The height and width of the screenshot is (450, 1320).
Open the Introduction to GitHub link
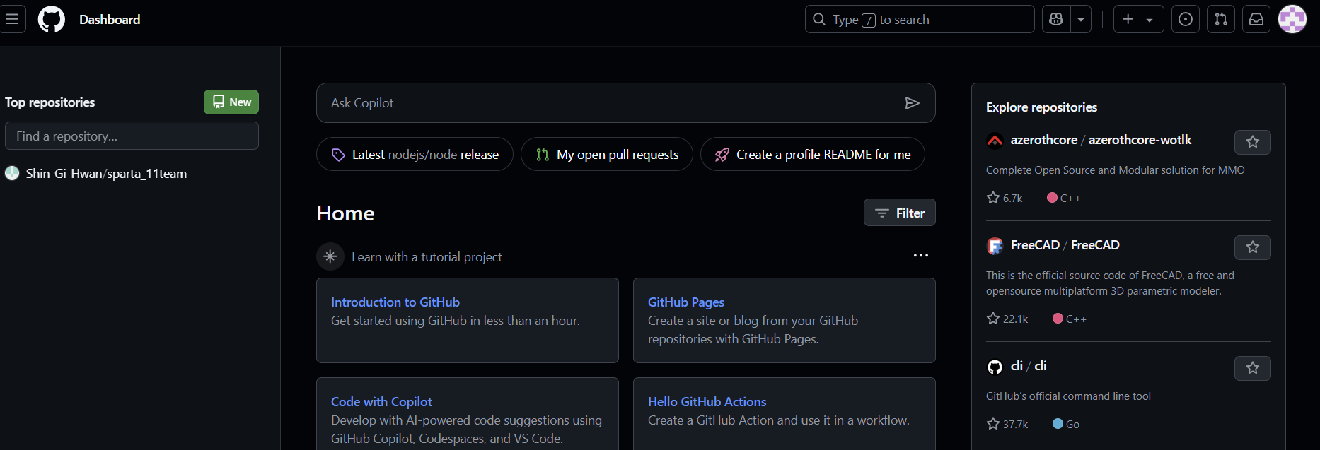click(x=395, y=302)
